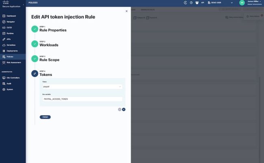Click the Step 3 green checkmark circle
The width and height of the screenshot is (264, 163).
coord(35,59)
